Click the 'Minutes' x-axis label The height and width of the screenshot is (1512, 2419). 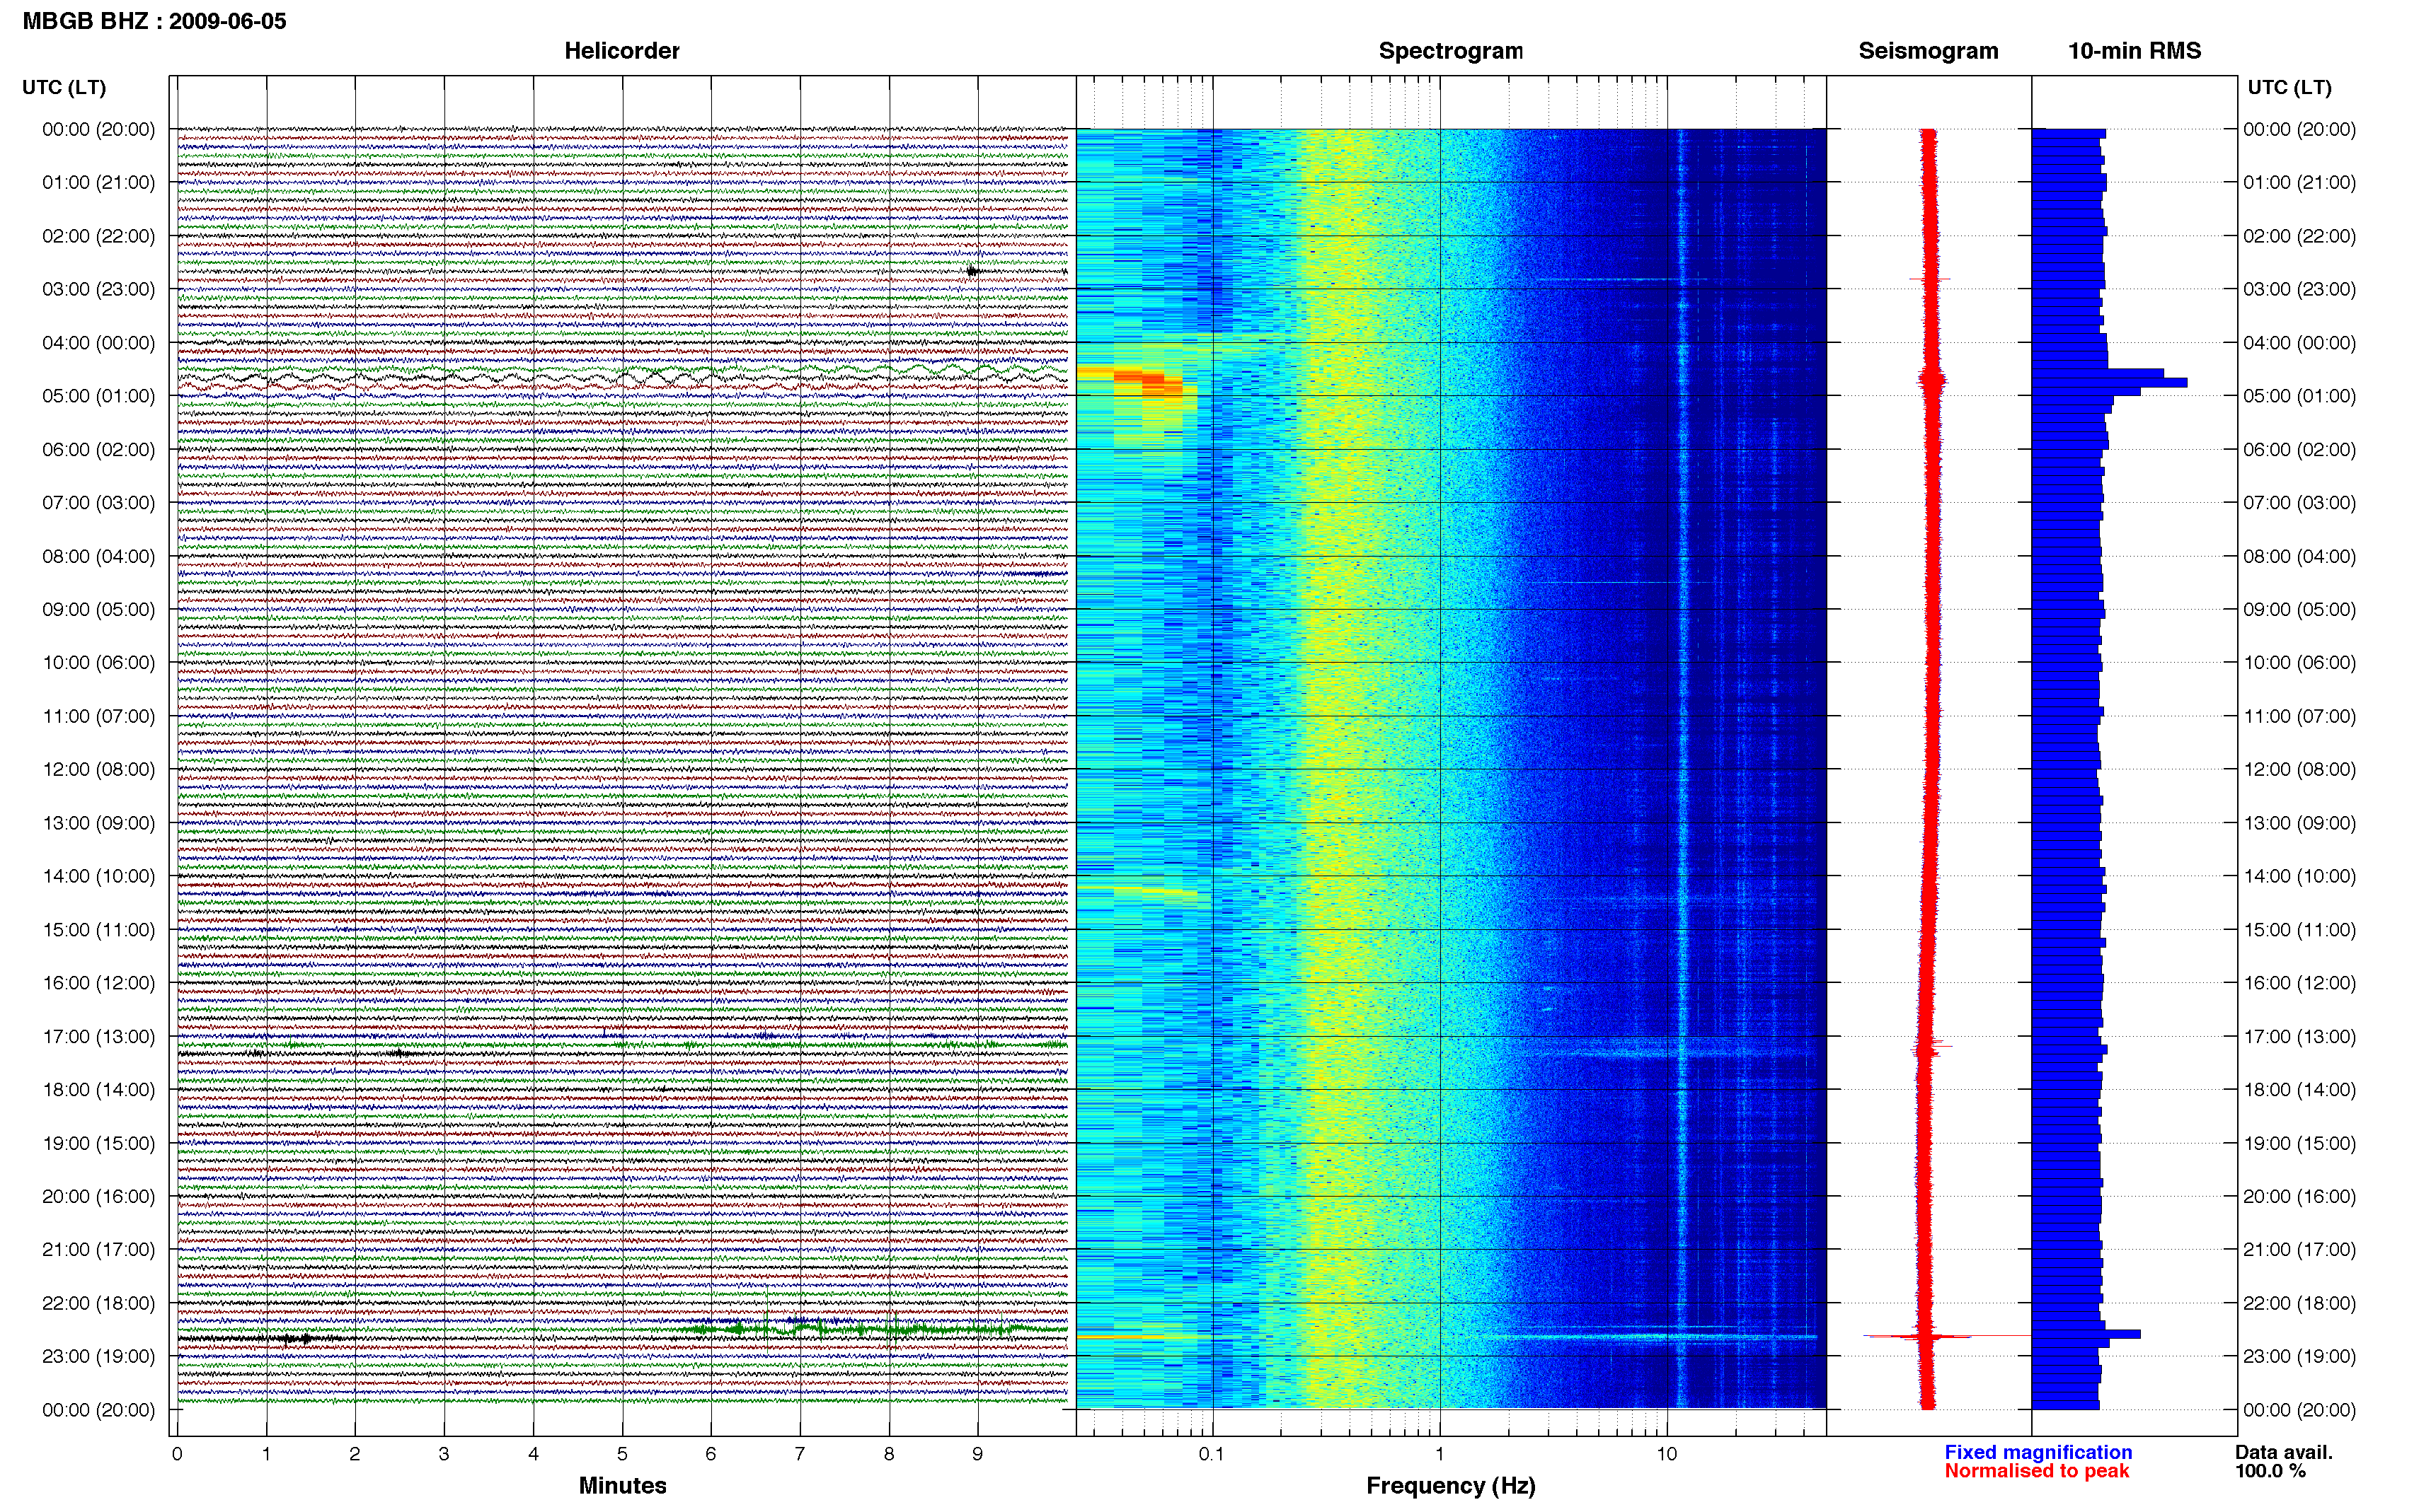tap(622, 1486)
